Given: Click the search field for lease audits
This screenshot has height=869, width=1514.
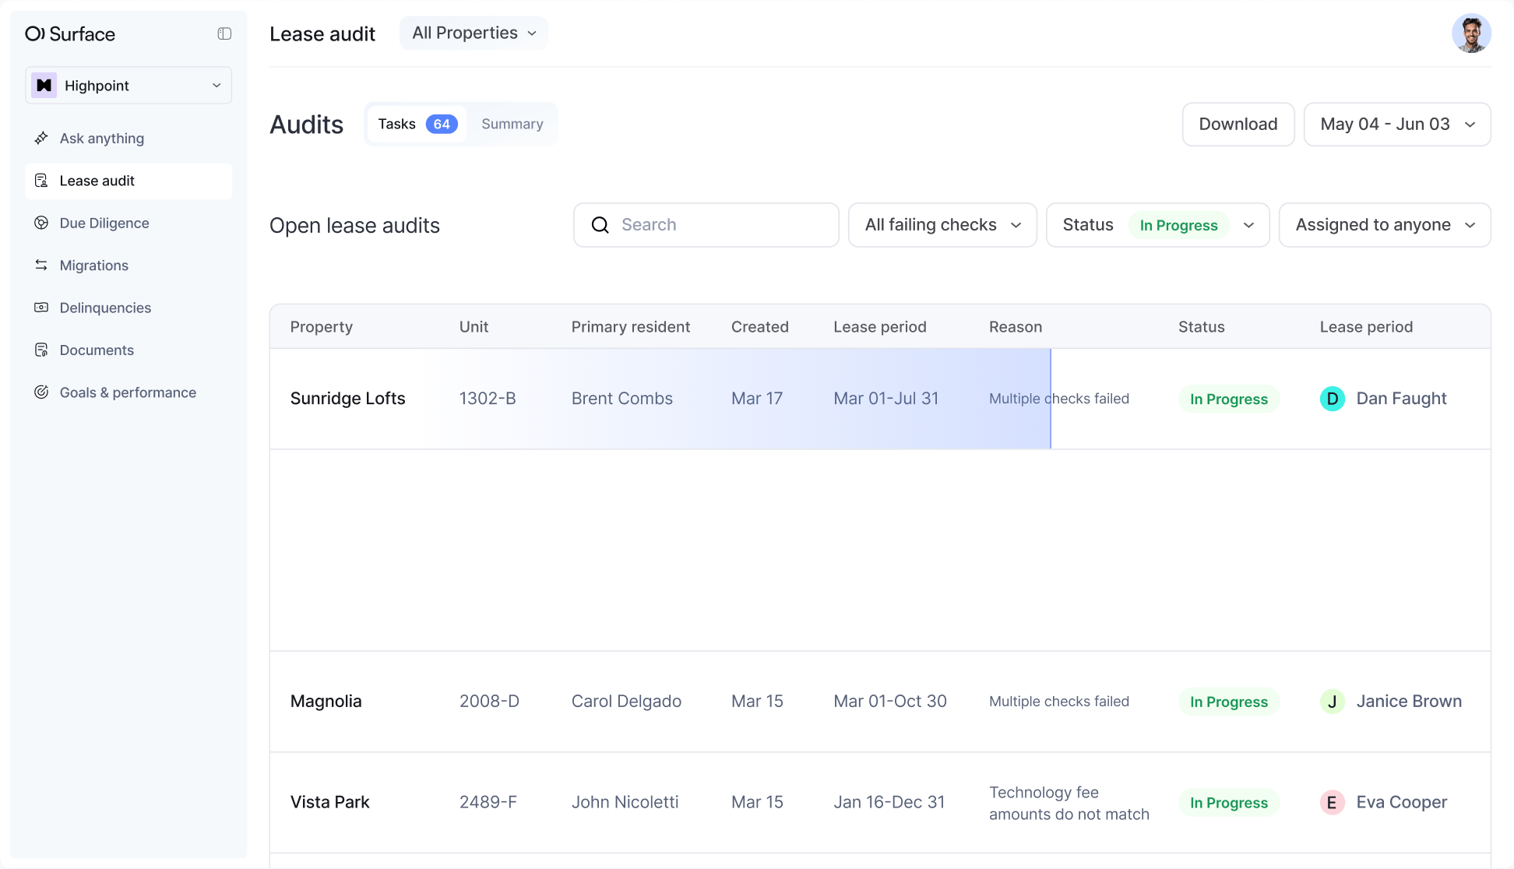Looking at the screenshot, I should (x=706, y=224).
